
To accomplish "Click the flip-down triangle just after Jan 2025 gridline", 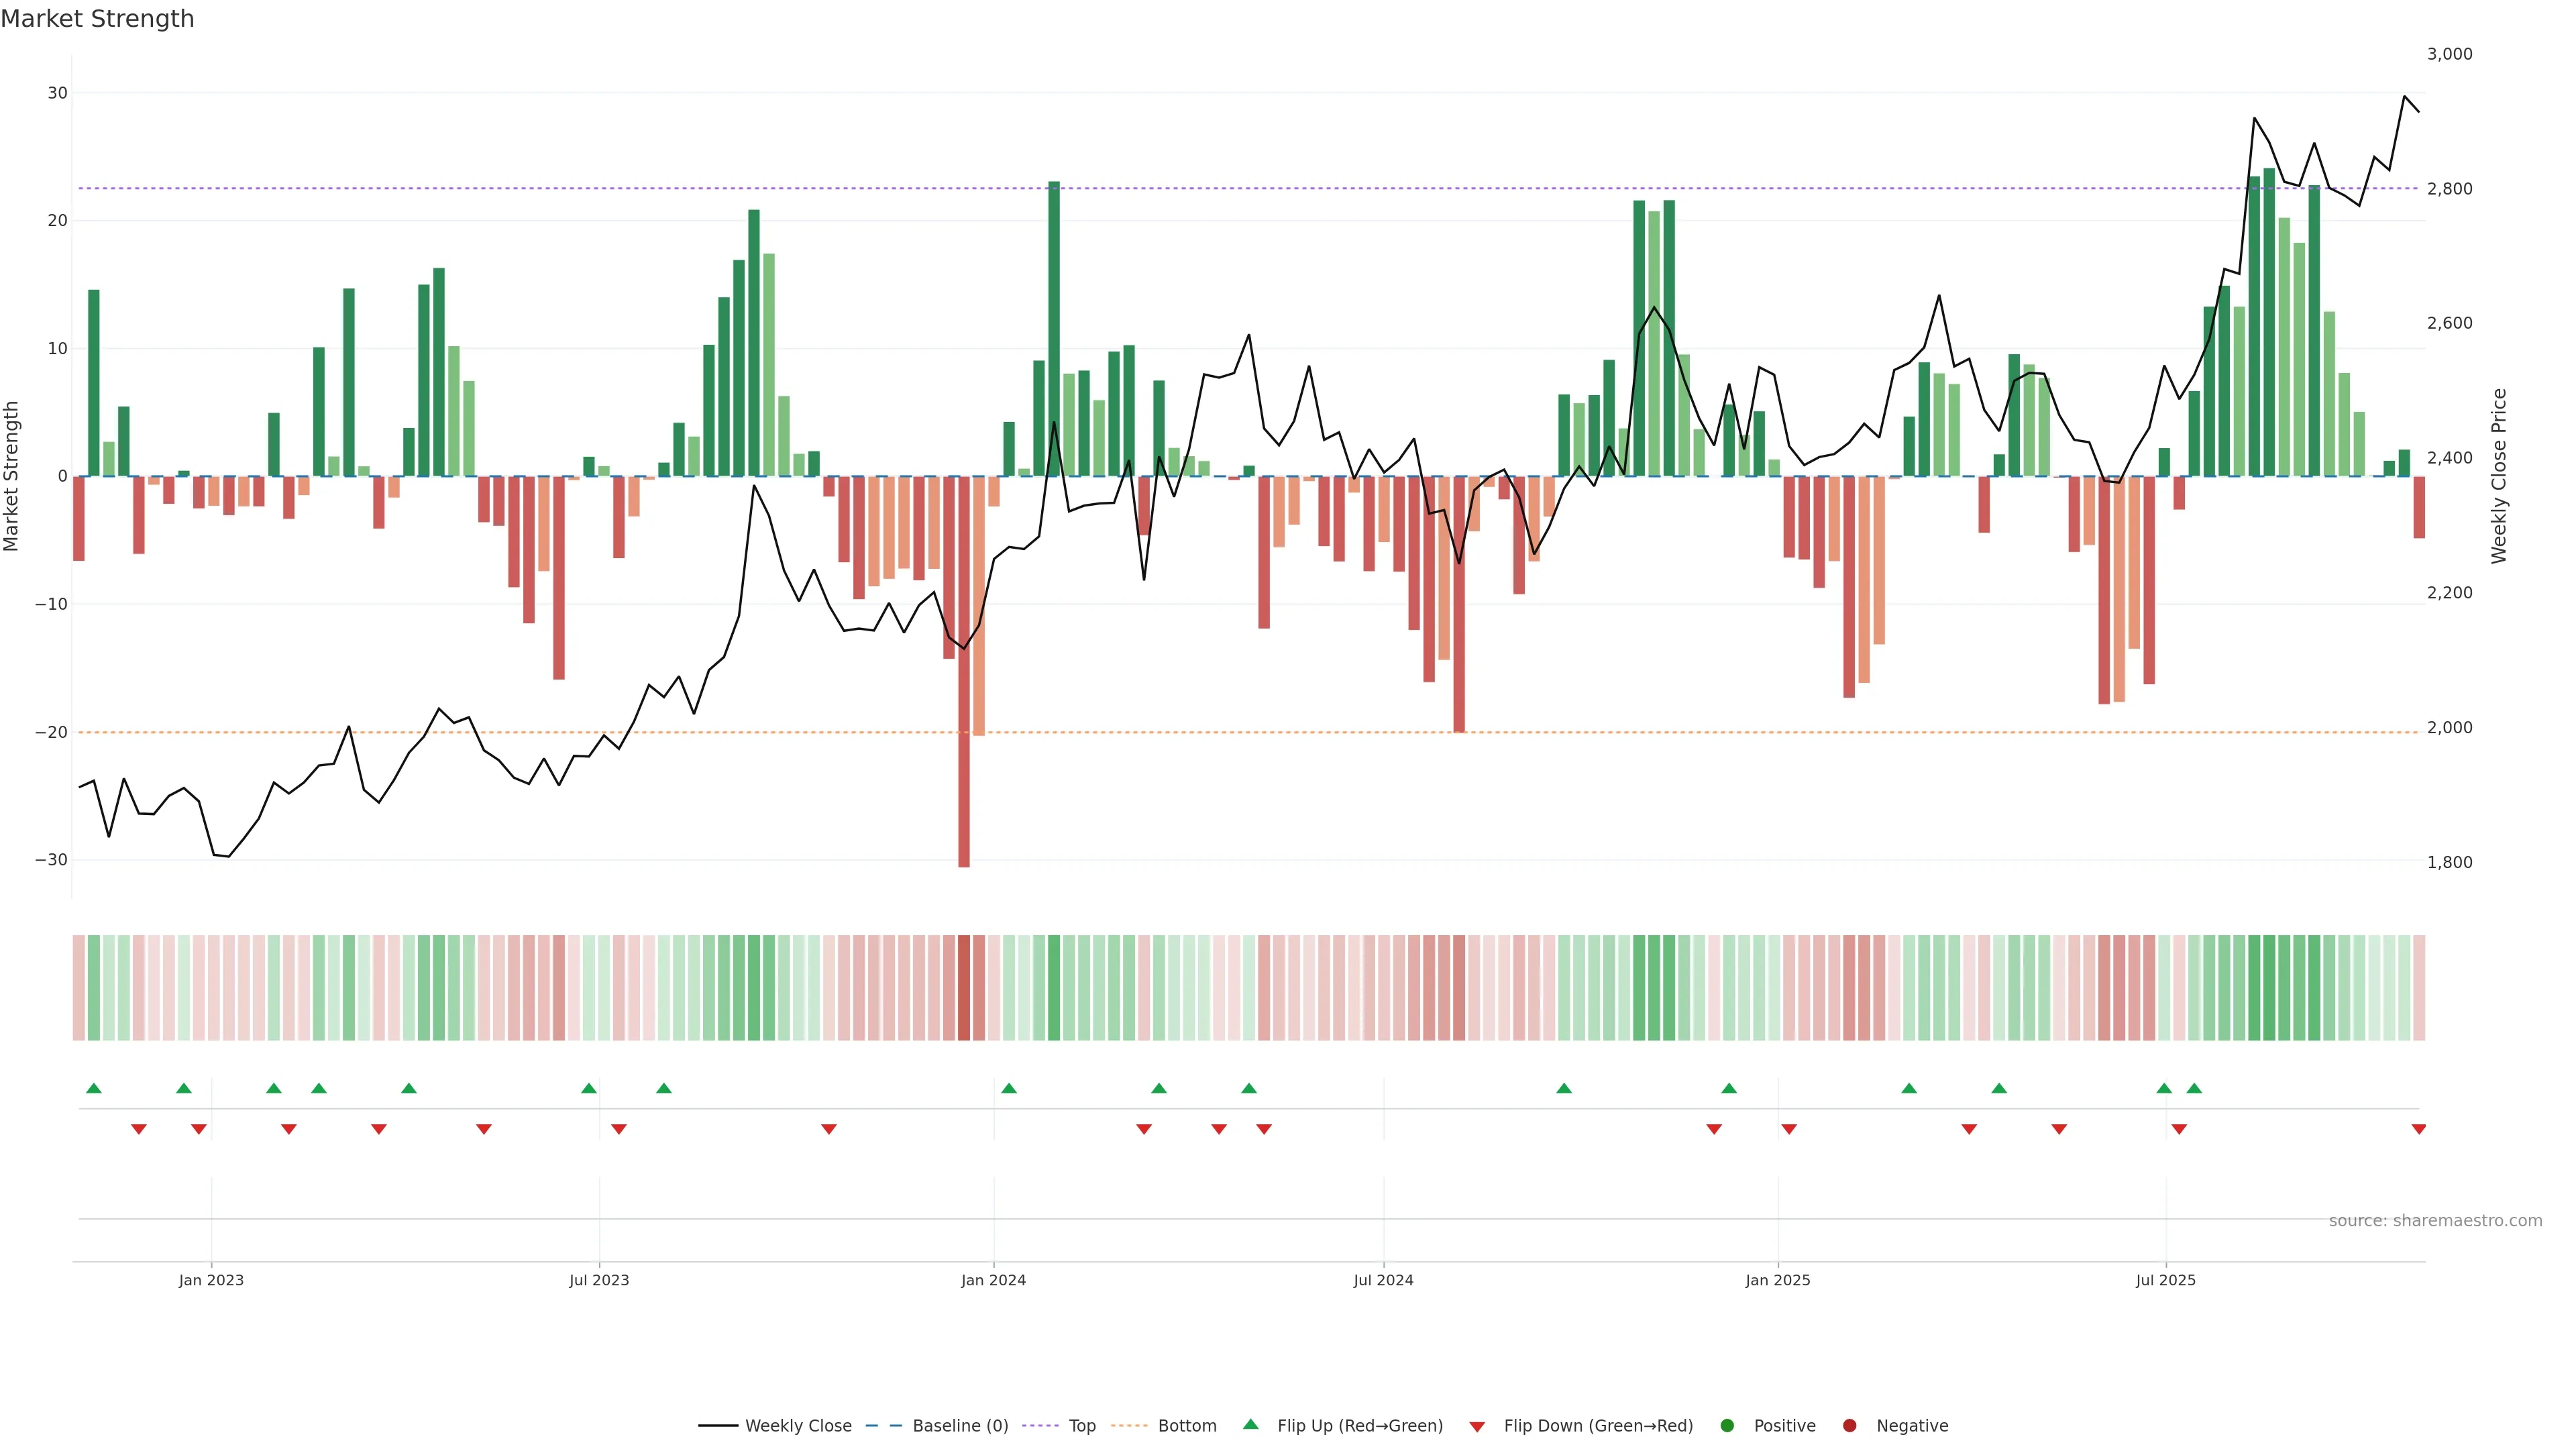I will [1789, 1129].
